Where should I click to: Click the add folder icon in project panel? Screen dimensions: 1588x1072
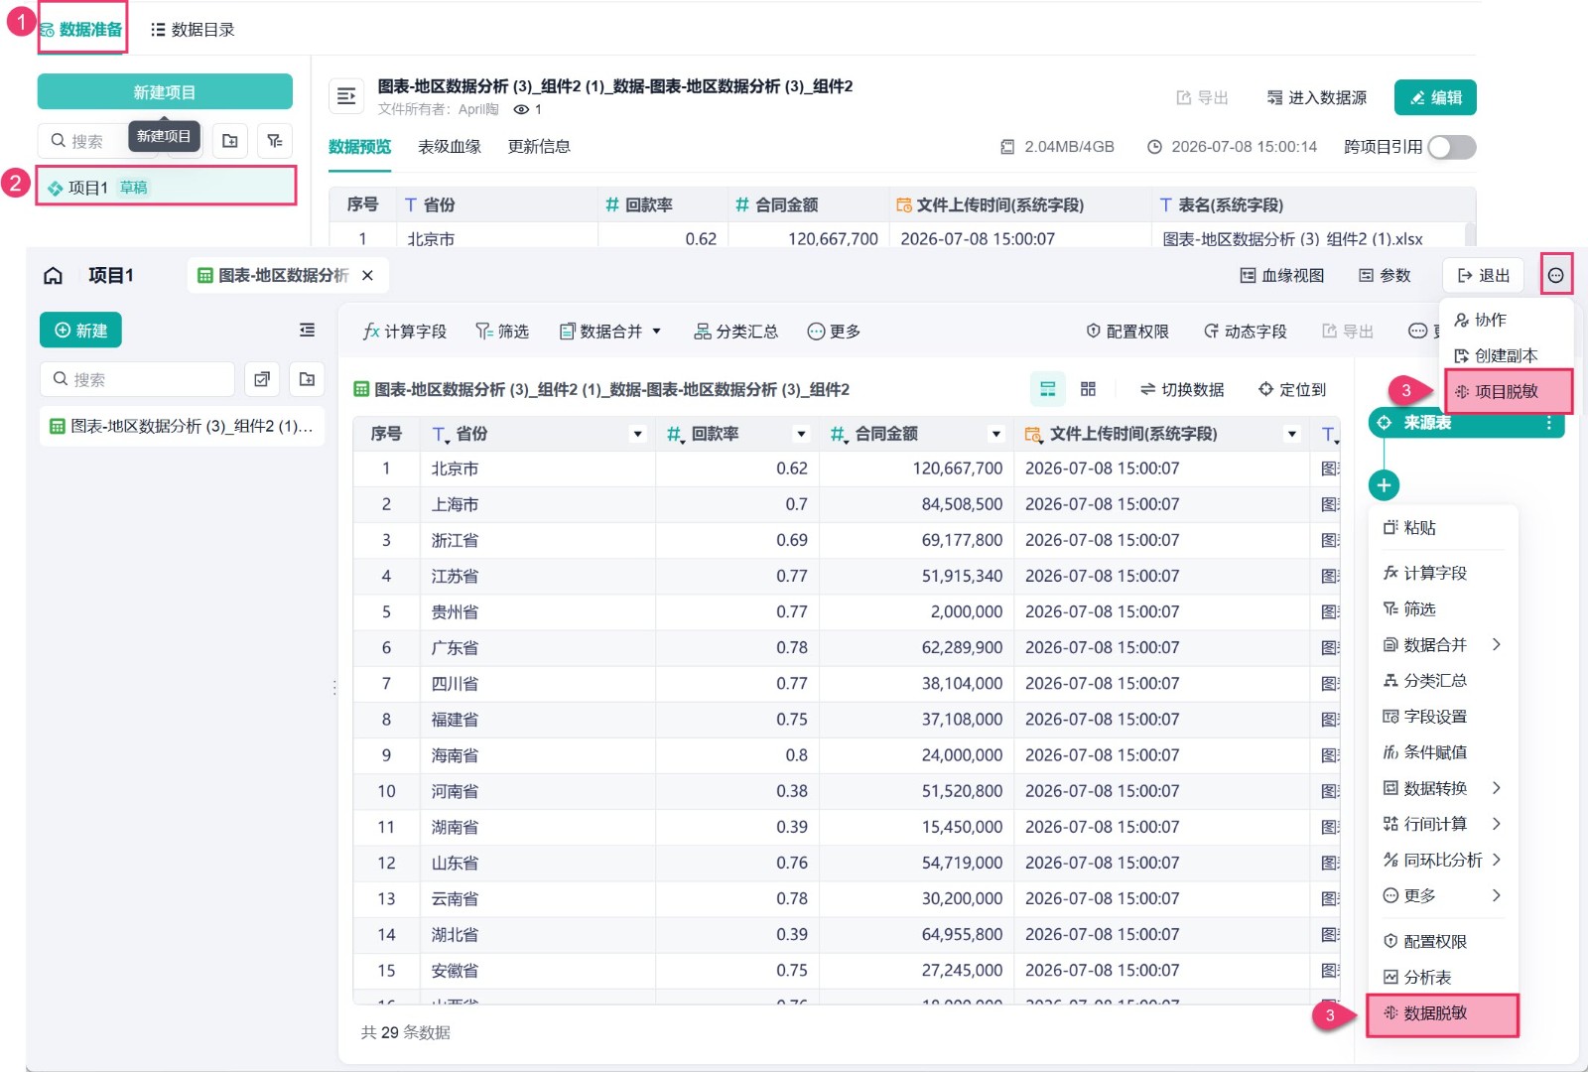coord(307,379)
